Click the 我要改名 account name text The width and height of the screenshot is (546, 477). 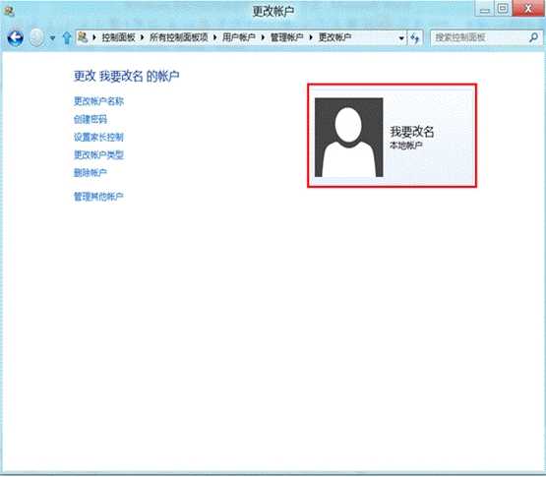[412, 132]
